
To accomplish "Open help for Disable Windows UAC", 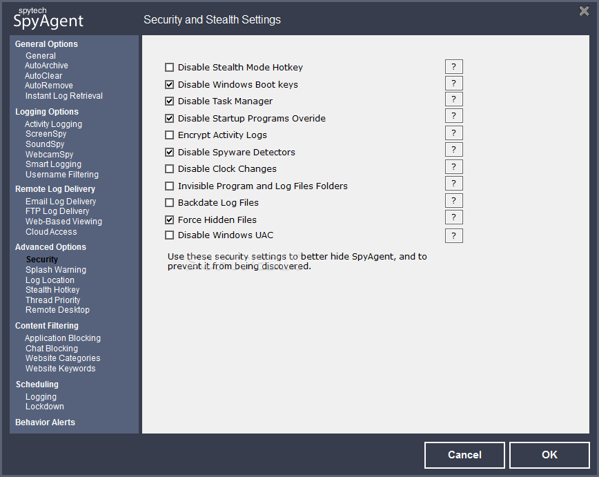I will click(x=454, y=236).
